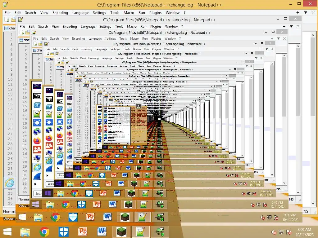This screenshot has height=238, width=318.
Task: Open Word on the bottommost taskbar
Action: click(102, 232)
